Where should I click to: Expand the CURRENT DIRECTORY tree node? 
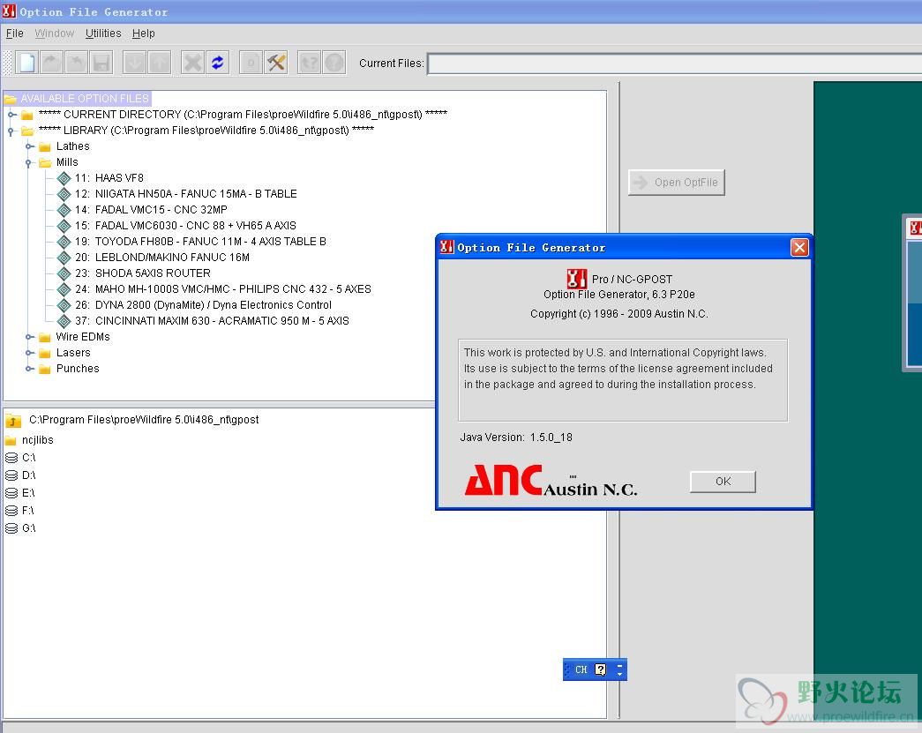(x=11, y=115)
